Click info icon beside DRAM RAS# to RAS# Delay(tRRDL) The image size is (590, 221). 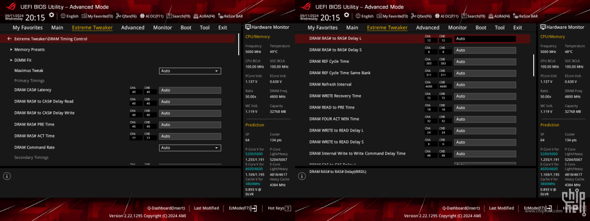pos(302,176)
